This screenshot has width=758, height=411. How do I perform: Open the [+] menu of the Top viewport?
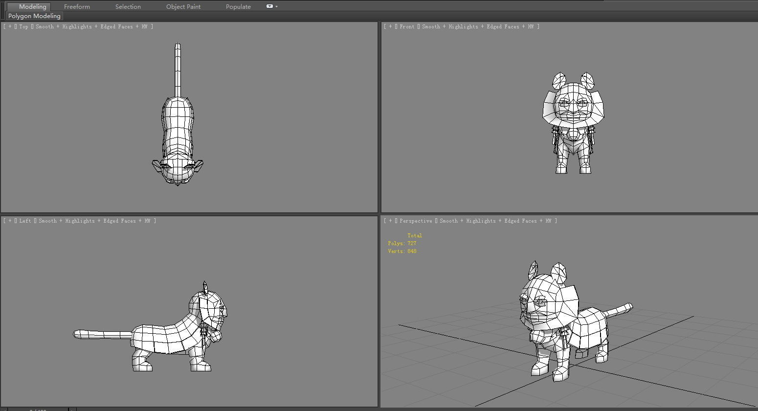click(10, 26)
